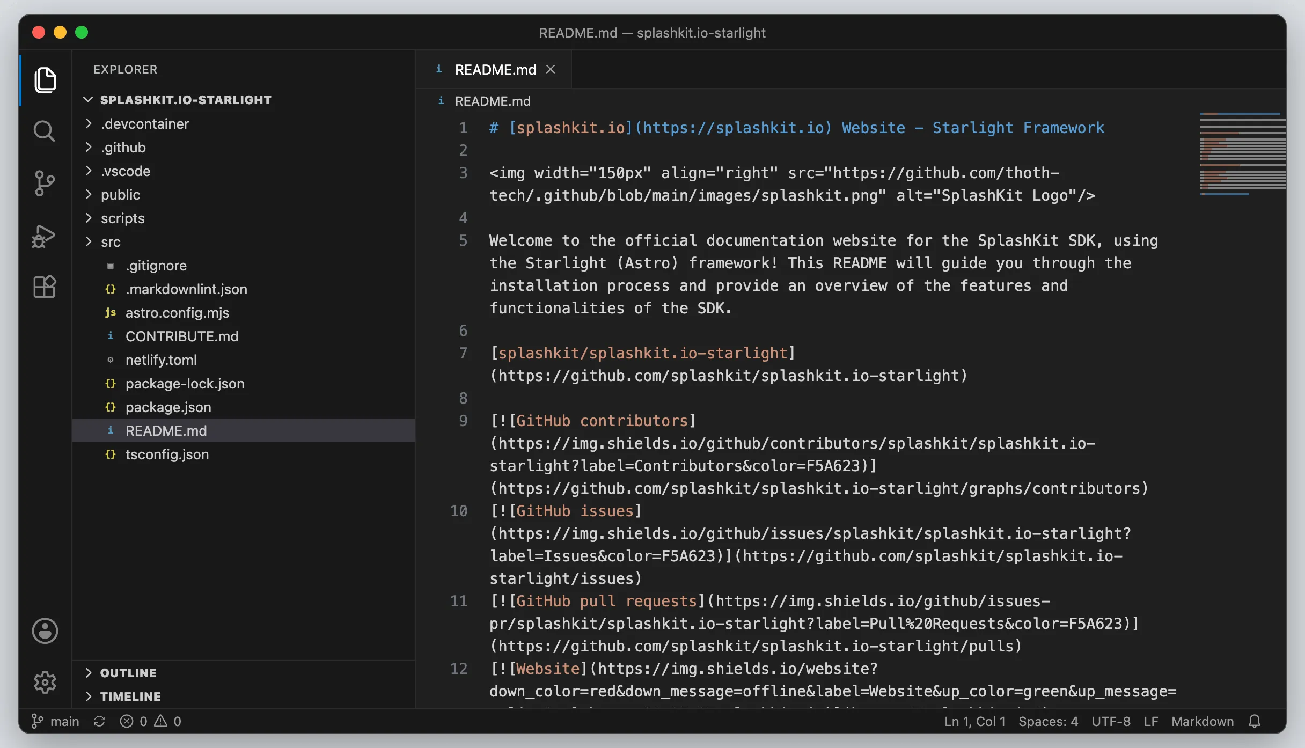Open package-lock.json file
The width and height of the screenshot is (1305, 748).
[x=244, y=384]
